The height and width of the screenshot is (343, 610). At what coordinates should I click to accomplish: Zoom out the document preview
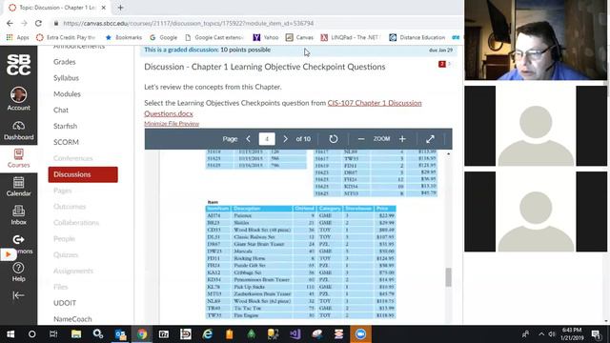(x=361, y=139)
